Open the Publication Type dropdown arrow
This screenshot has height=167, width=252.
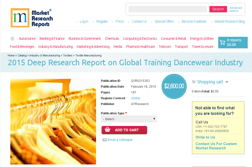154,119
